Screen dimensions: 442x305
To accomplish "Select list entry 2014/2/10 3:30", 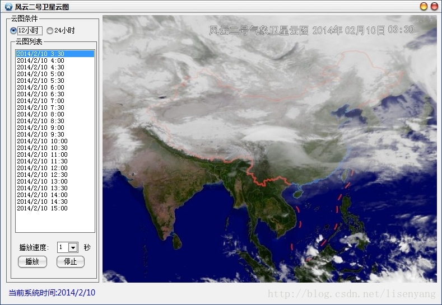I will (x=55, y=54).
